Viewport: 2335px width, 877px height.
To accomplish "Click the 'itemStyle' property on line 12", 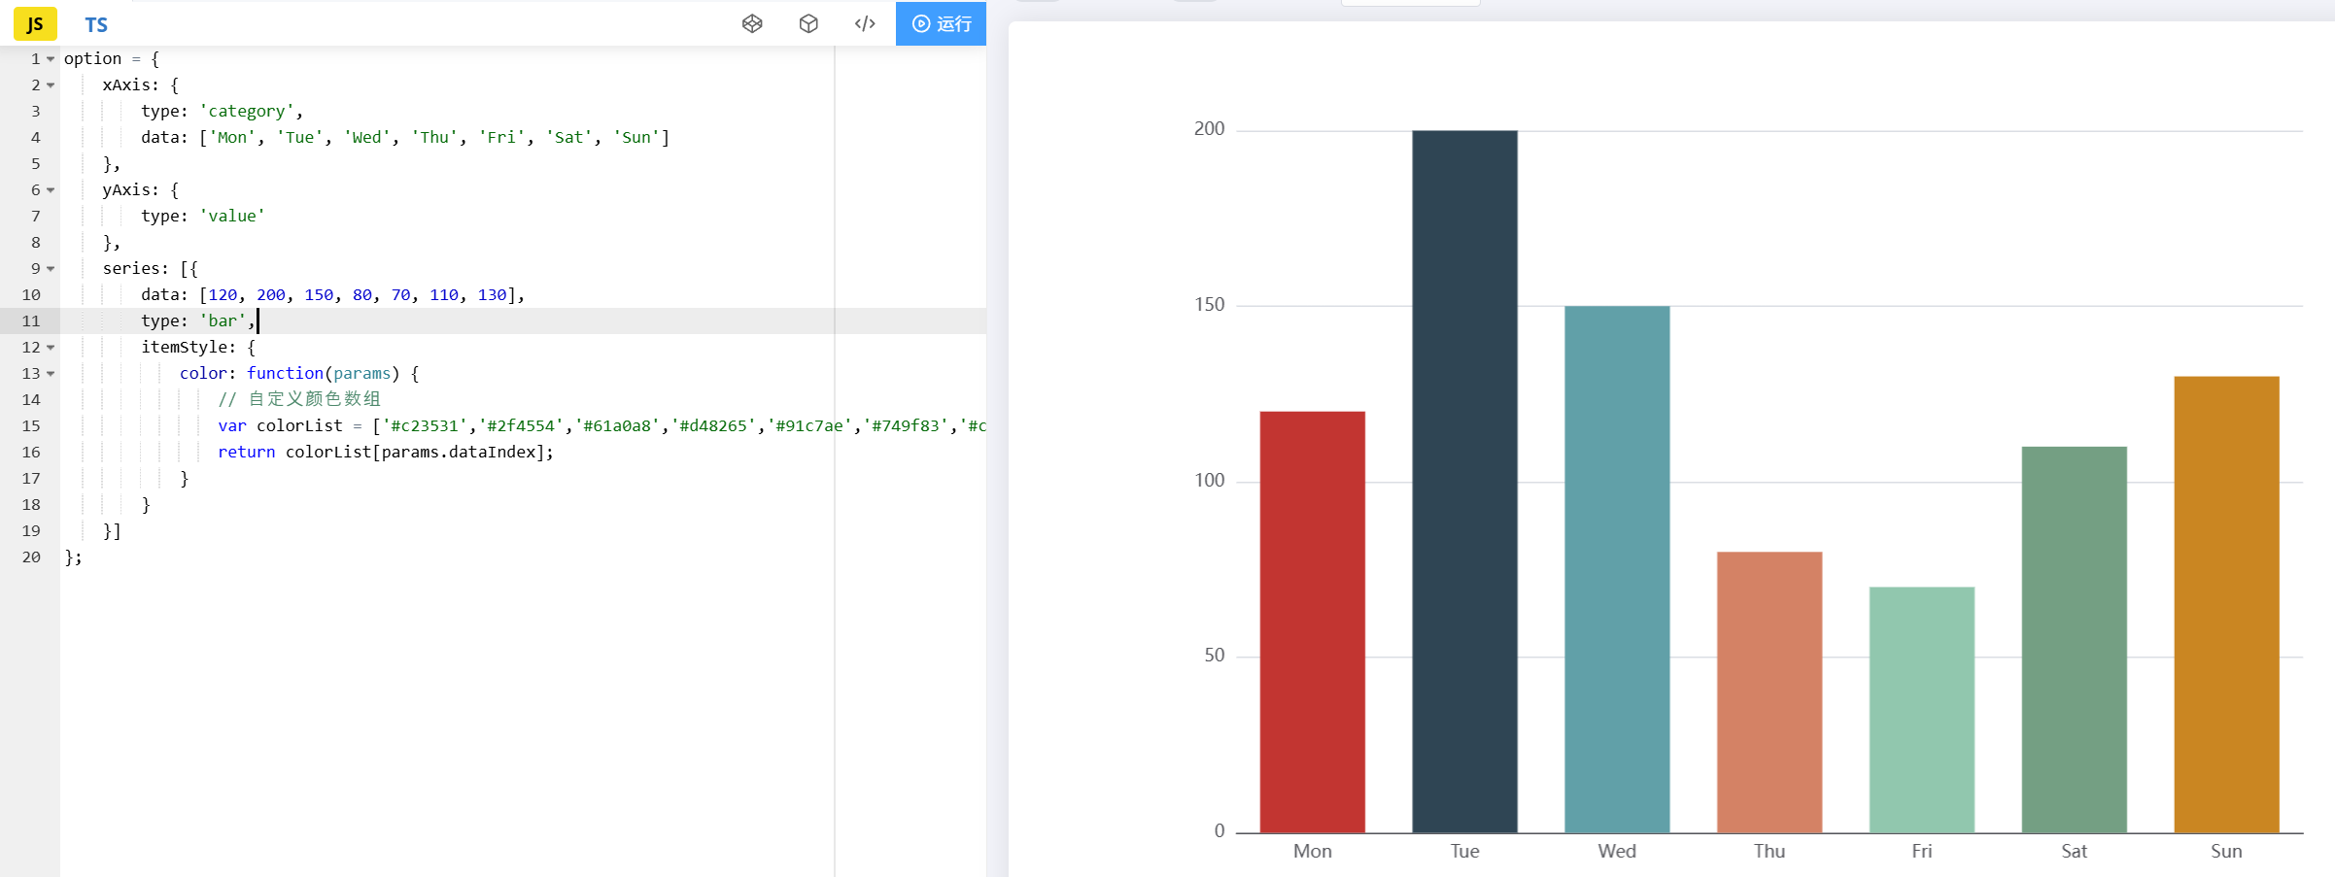I will tap(184, 348).
